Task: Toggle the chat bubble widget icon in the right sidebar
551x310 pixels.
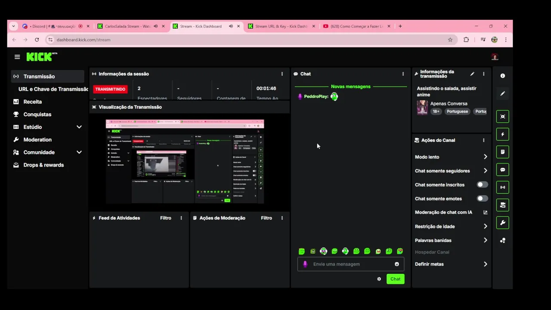Action: tap(502, 170)
